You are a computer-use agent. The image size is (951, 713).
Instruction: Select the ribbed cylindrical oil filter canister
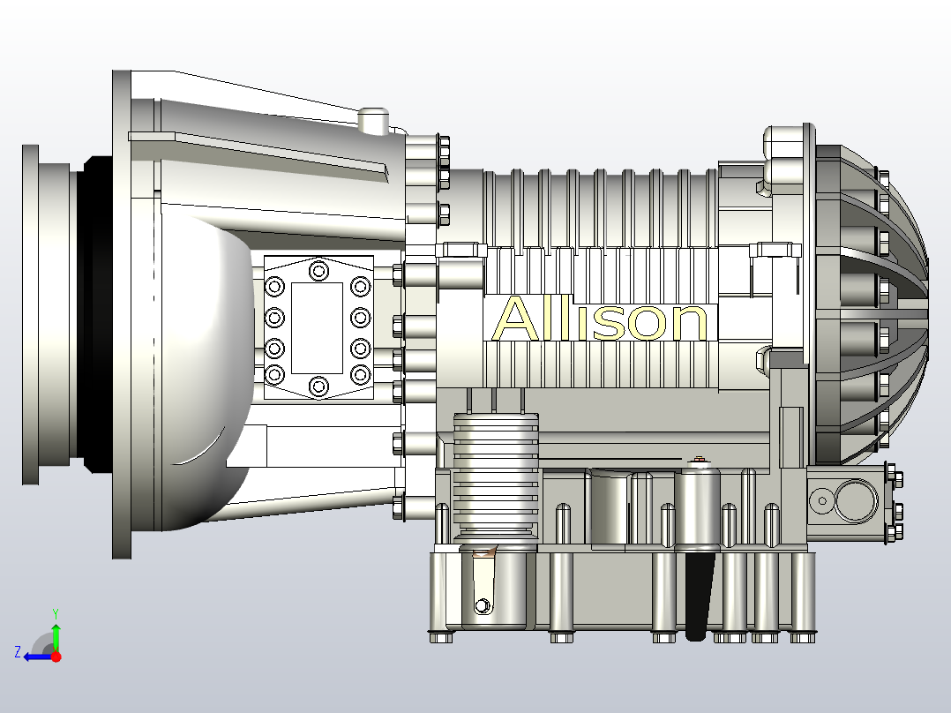(496, 477)
